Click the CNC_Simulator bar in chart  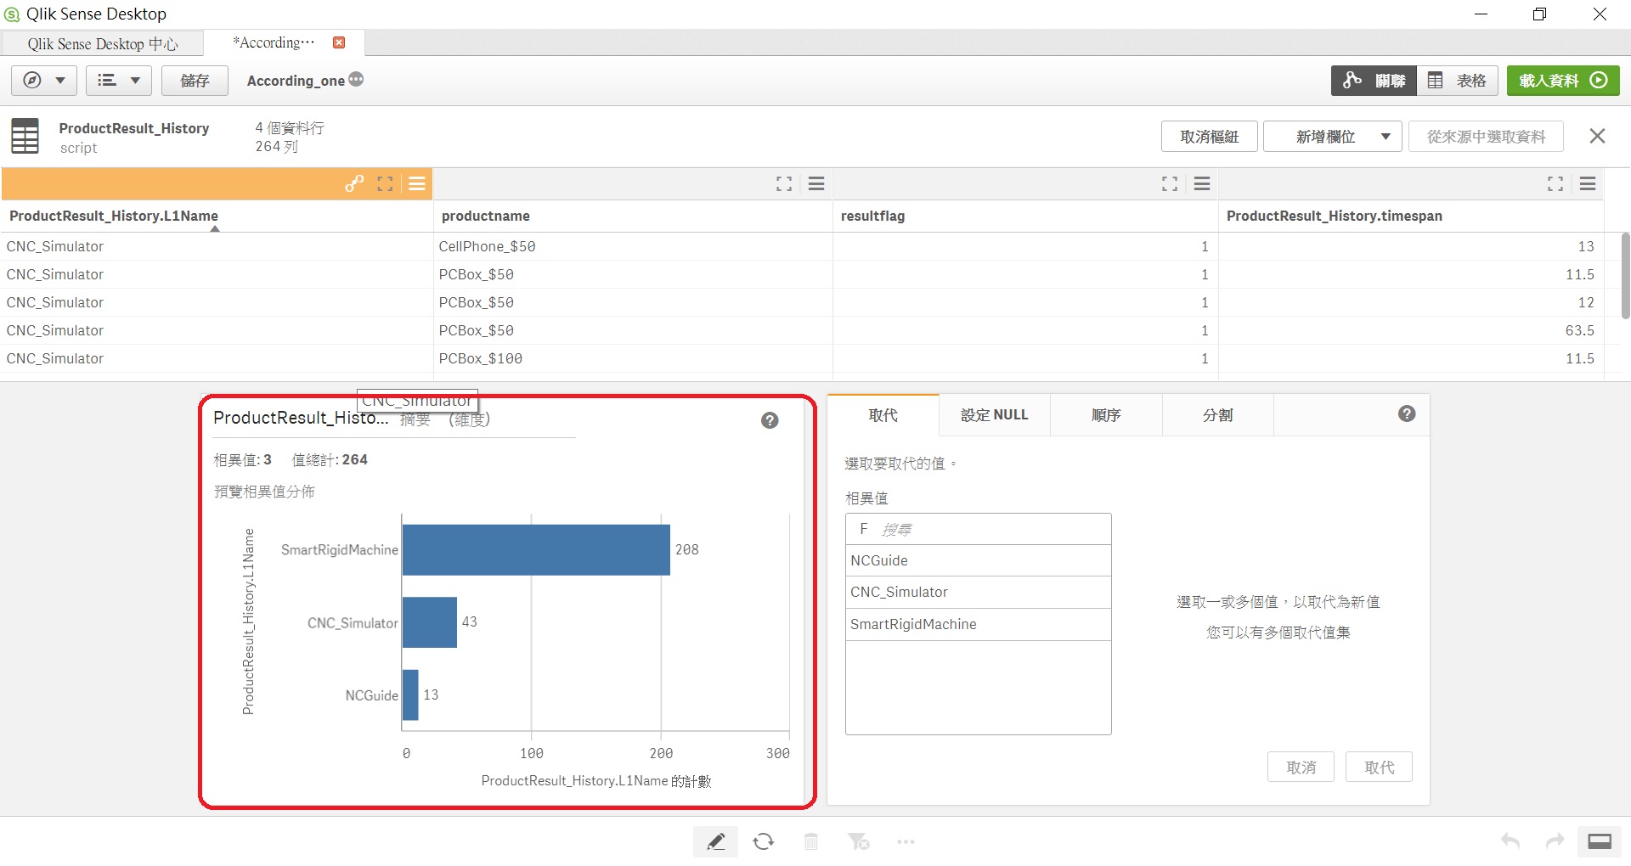(430, 622)
